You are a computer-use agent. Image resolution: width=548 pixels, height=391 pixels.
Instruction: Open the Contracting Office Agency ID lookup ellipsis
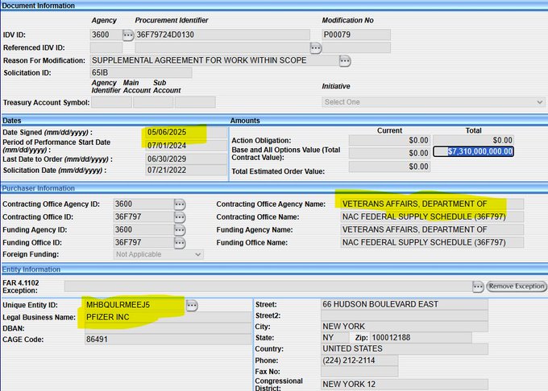[x=180, y=204]
